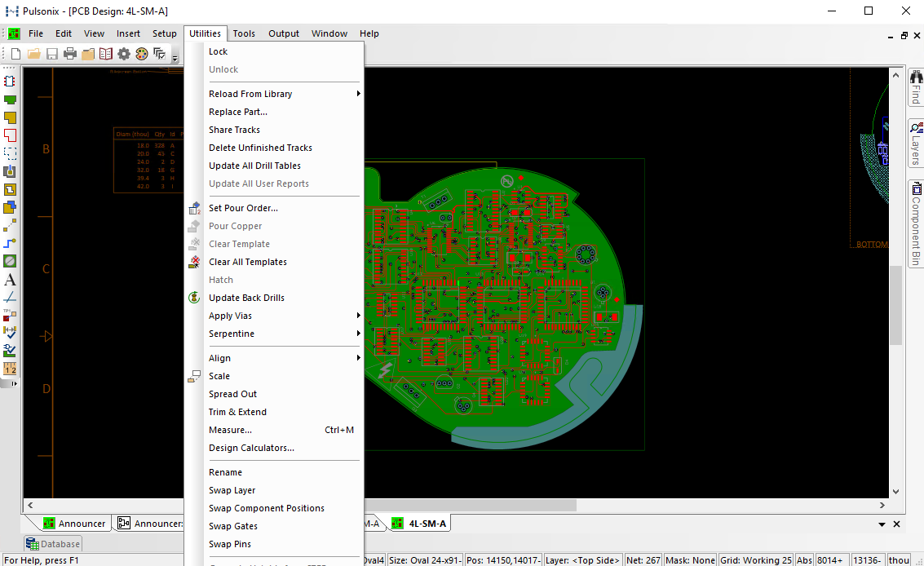Click the New document icon

pos(16,55)
